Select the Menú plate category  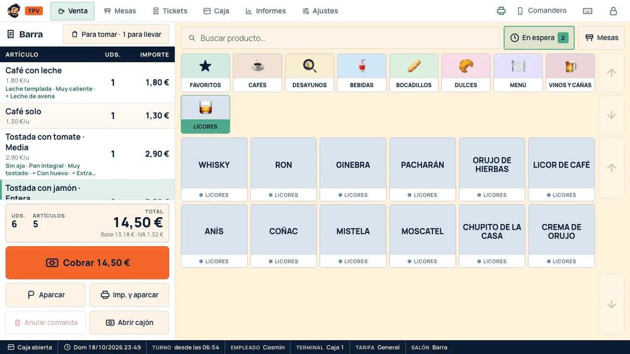[518, 73]
